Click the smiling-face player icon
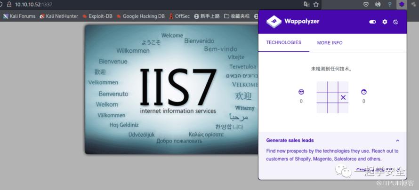 point(364,92)
